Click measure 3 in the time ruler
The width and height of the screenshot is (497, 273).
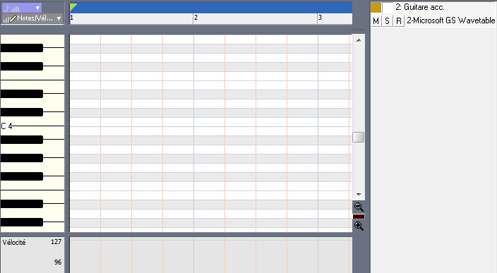coord(320,18)
